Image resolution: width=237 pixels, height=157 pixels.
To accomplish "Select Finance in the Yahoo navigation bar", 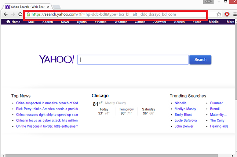I will (x=101, y=22).
